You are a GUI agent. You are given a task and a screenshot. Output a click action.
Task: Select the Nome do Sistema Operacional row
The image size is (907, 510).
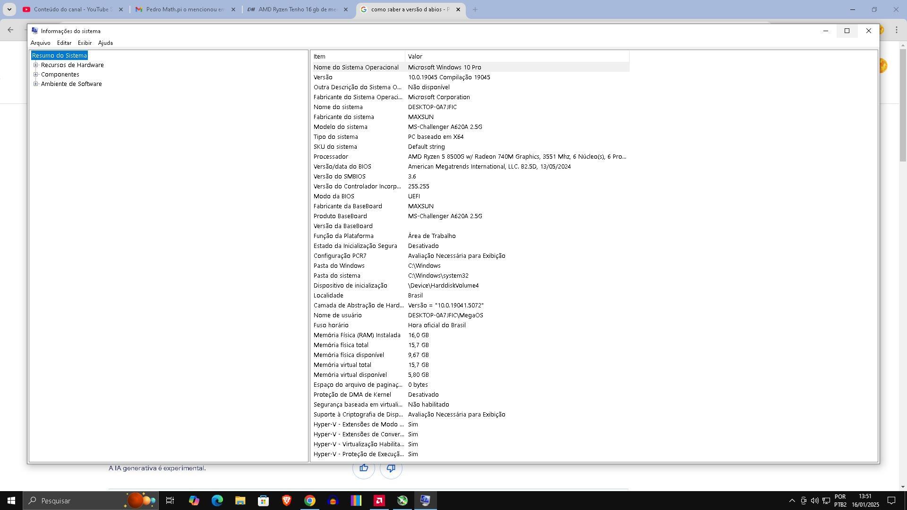[x=471, y=68]
